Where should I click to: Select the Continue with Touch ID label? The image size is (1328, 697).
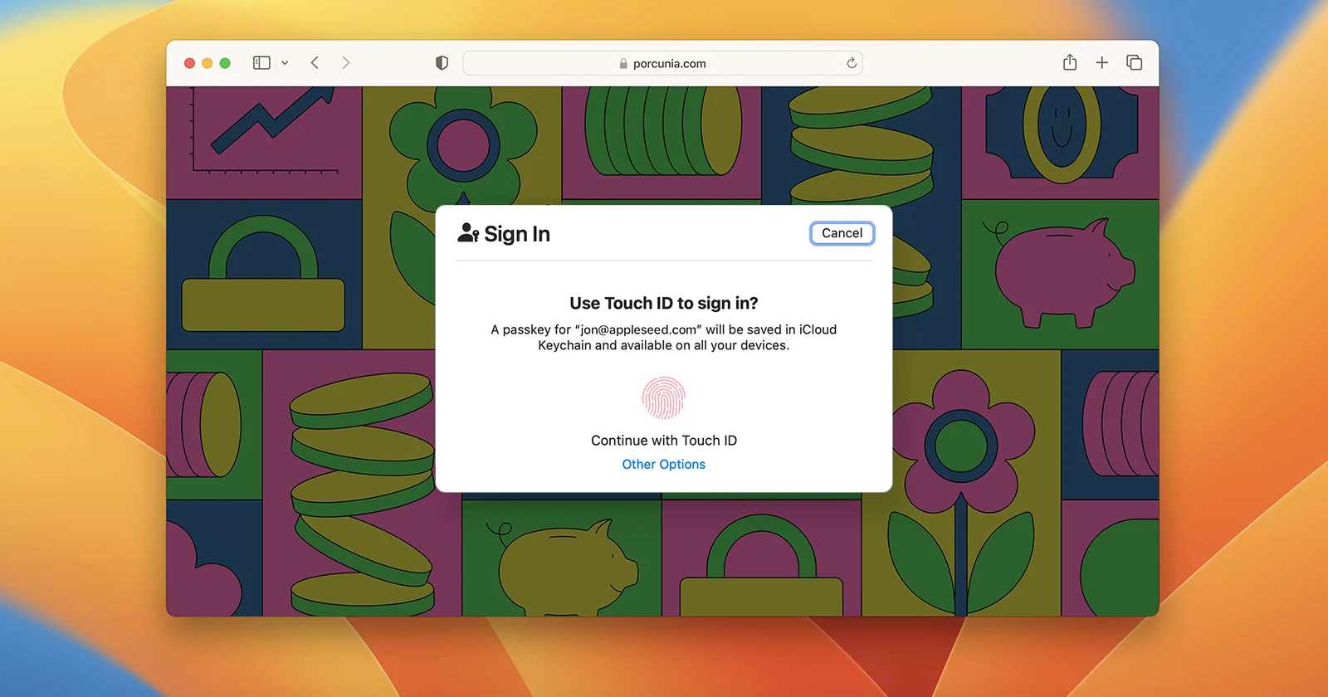click(663, 441)
